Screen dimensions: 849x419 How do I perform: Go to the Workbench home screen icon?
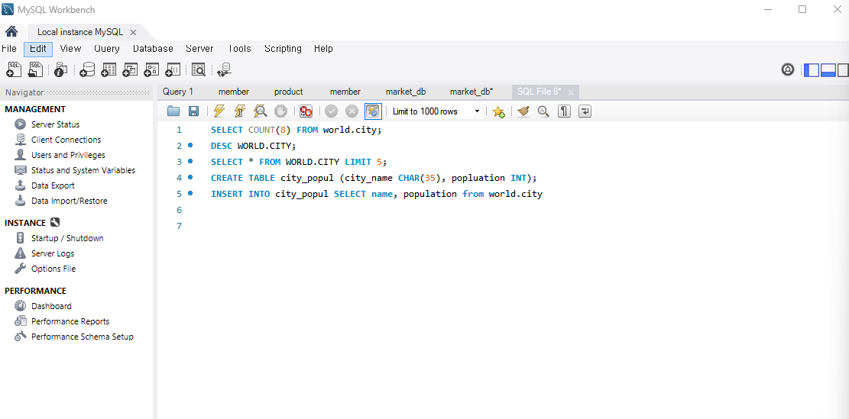(x=11, y=32)
